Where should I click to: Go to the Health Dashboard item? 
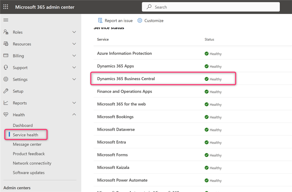click(23, 125)
